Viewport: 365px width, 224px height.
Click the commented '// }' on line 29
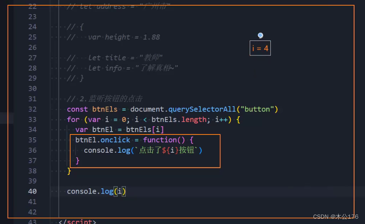click(75, 78)
